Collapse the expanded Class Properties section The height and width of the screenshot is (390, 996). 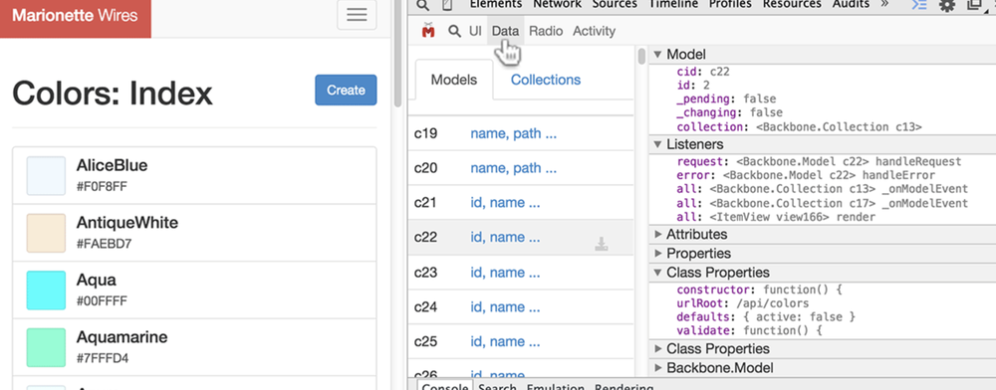[x=658, y=273]
